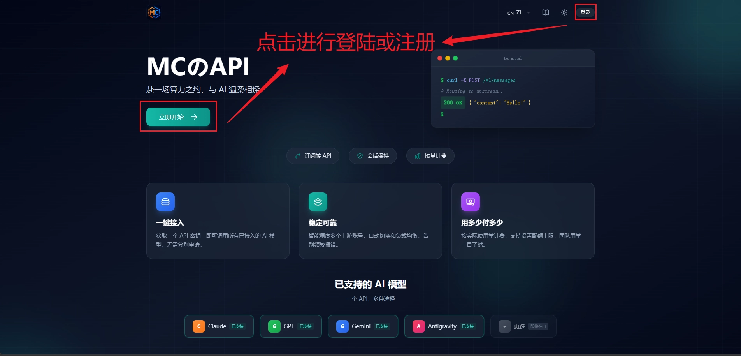Click the bar chart icon in 按量计费 pill
The width and height of the screenshot is (741, 356).
pyautogui.click(x=418, y=156)
